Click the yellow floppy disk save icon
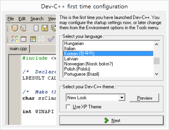169x130 pixels. (45, 28)
